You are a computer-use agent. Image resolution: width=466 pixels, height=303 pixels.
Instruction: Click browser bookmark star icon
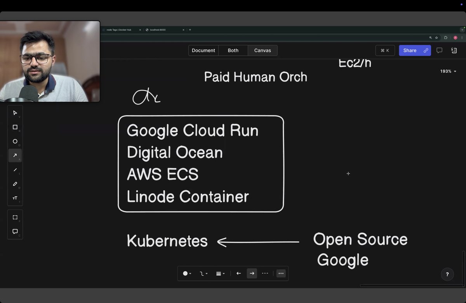(436, 38)
